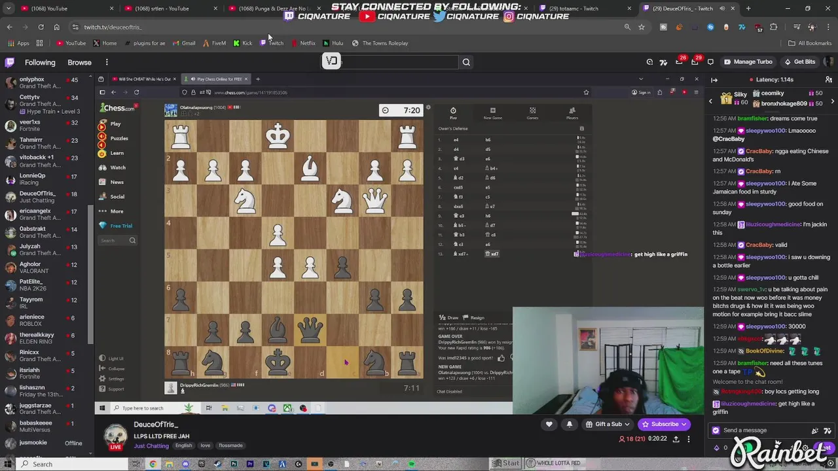This screenshot has height=471, width=838.
Task: Open the Kick bookmark
Action: click(242, 43)
